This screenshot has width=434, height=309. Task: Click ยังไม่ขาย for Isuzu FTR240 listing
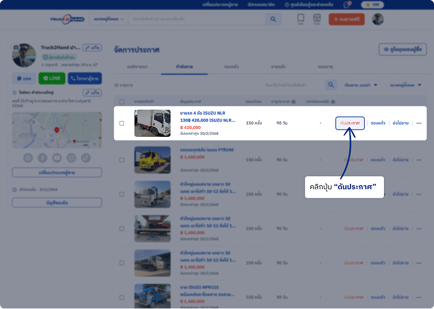click(x=400, y=160)
